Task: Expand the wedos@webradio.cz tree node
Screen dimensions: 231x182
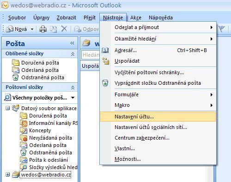Action: (7, 175)
